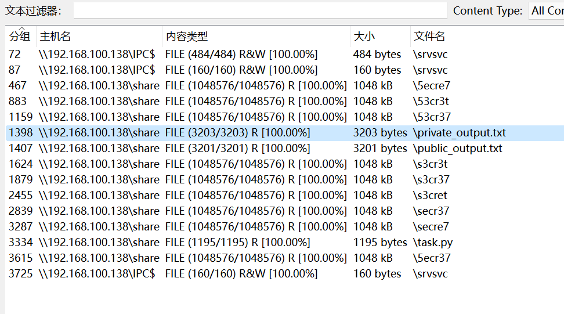The image size is (564, 314).
Task: Click group number 467
Action: (17, 85)
